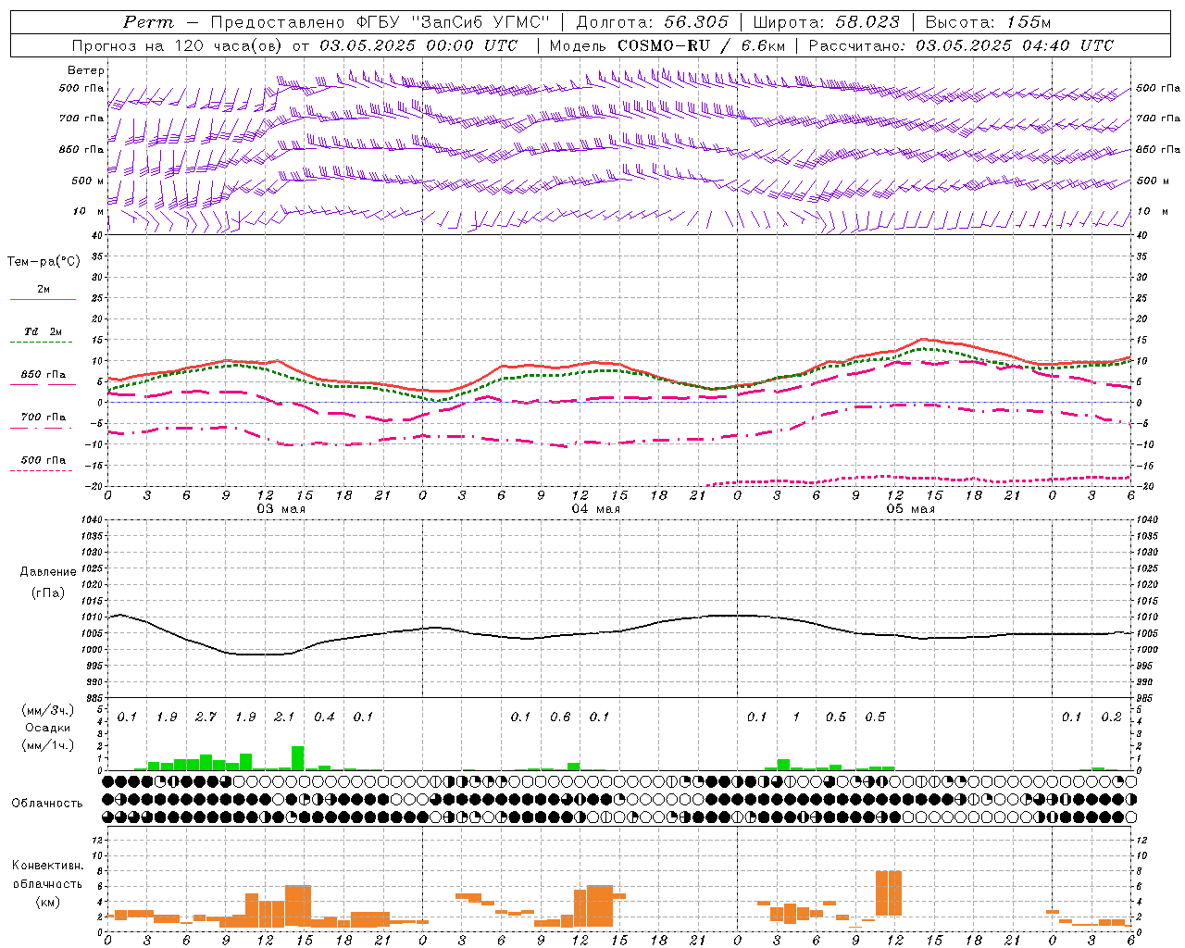The width and height of the screenshot is (1185, 948).
Task: Click the "(мм/3ч.)" units label
Action: (47, 710)
